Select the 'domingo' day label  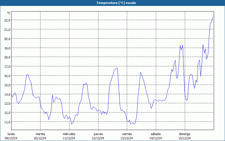(184, 134)
